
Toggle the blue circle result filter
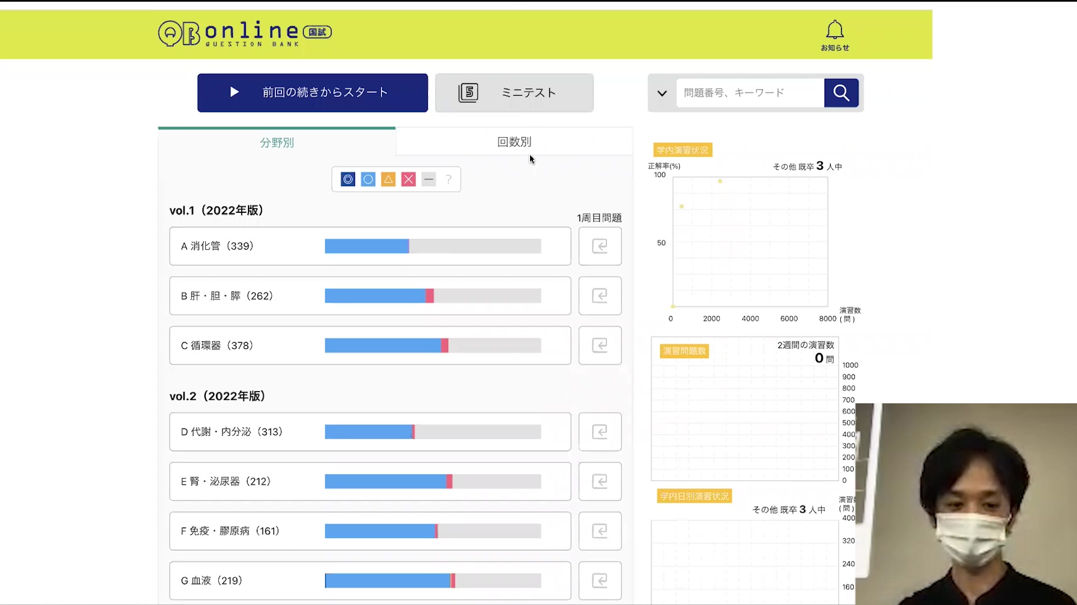[x=368, y=179]
